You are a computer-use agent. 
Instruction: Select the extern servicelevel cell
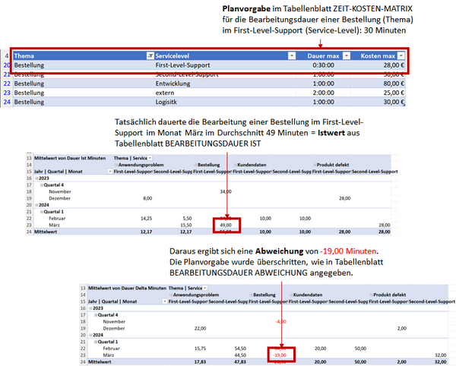click(x=225, y=93)
